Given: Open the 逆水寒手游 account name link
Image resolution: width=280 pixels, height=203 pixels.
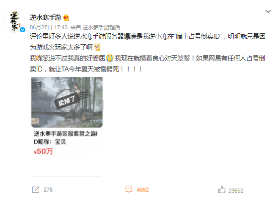Looking at the screenshot, I should pyautogui.click(x=46, y=17).
